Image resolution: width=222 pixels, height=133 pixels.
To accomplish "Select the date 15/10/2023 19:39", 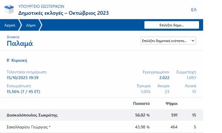I will click(23, 78).
